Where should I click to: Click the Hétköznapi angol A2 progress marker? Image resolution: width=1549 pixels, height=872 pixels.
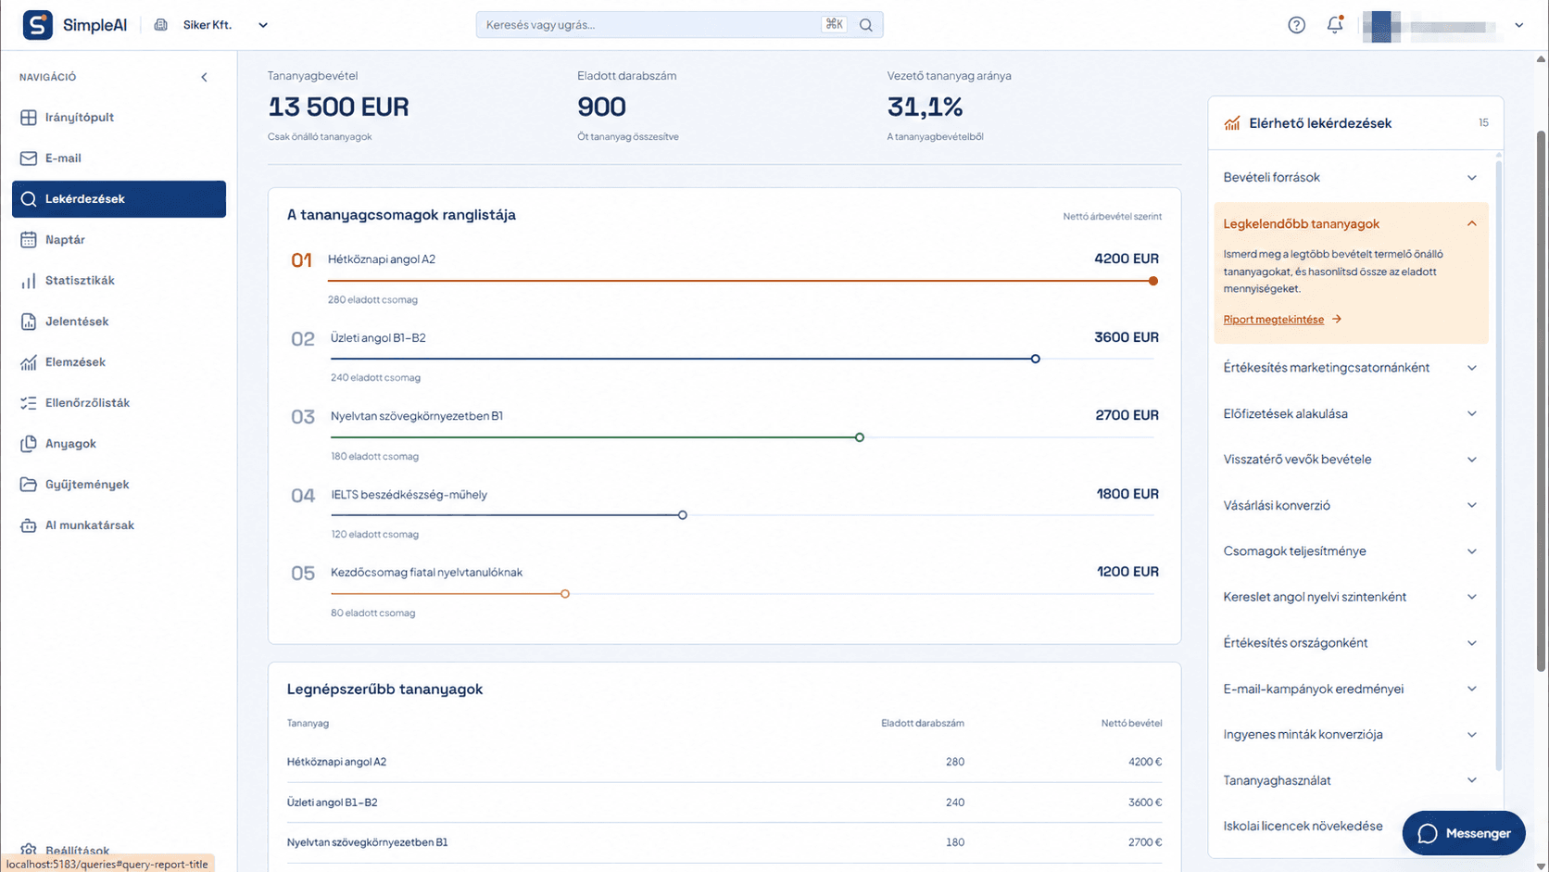[1153, 281]
